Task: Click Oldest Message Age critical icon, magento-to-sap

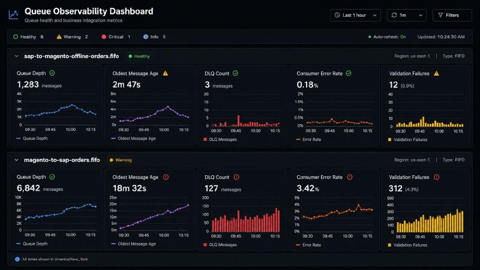Action: pos(166,177)
